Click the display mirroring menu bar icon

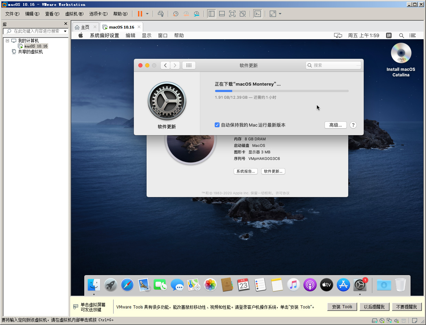tap(338, 35)
